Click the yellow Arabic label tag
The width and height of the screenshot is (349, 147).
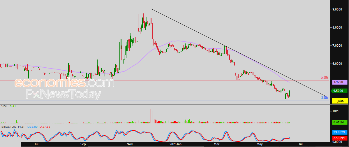[x=339, y=101]
